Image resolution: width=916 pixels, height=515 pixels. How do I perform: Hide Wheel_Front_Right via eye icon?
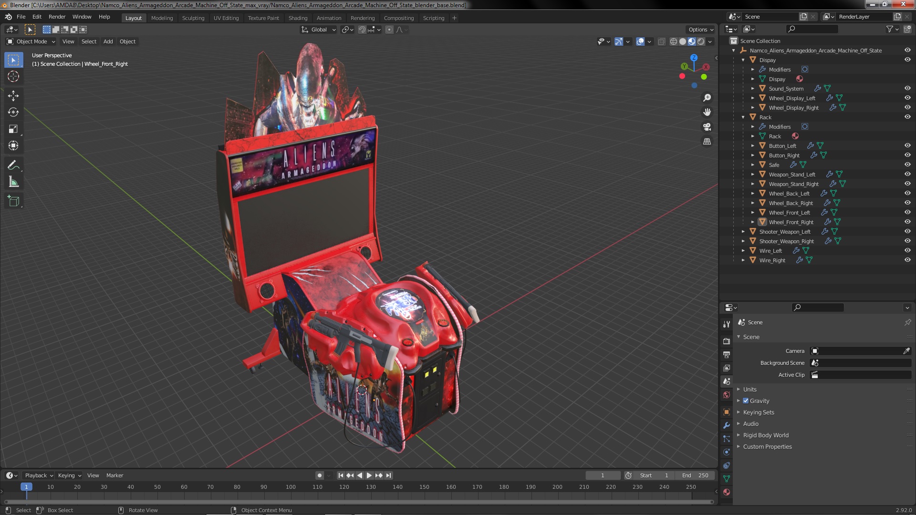click(907, 222)
